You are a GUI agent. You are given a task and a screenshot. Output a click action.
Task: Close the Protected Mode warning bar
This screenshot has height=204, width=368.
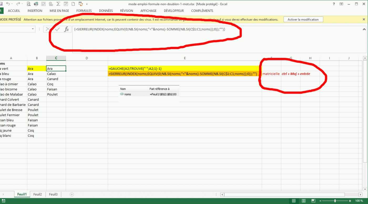(364, 19)
